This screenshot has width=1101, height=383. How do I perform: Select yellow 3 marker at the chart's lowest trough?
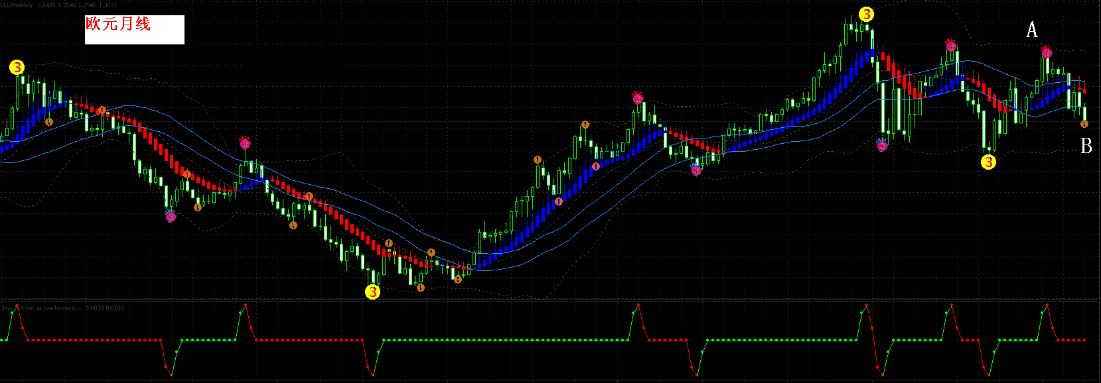373,292
